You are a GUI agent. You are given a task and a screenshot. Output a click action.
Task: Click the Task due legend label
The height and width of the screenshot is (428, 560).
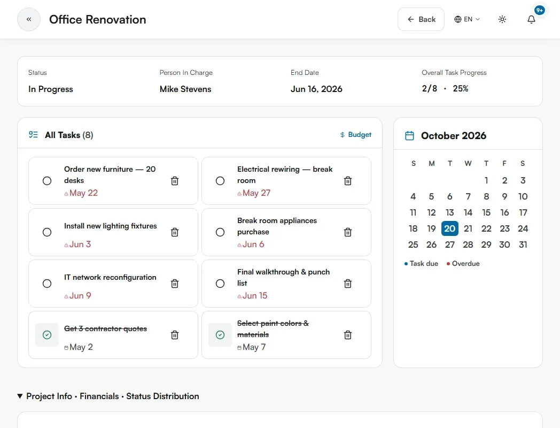click(424, 264)
